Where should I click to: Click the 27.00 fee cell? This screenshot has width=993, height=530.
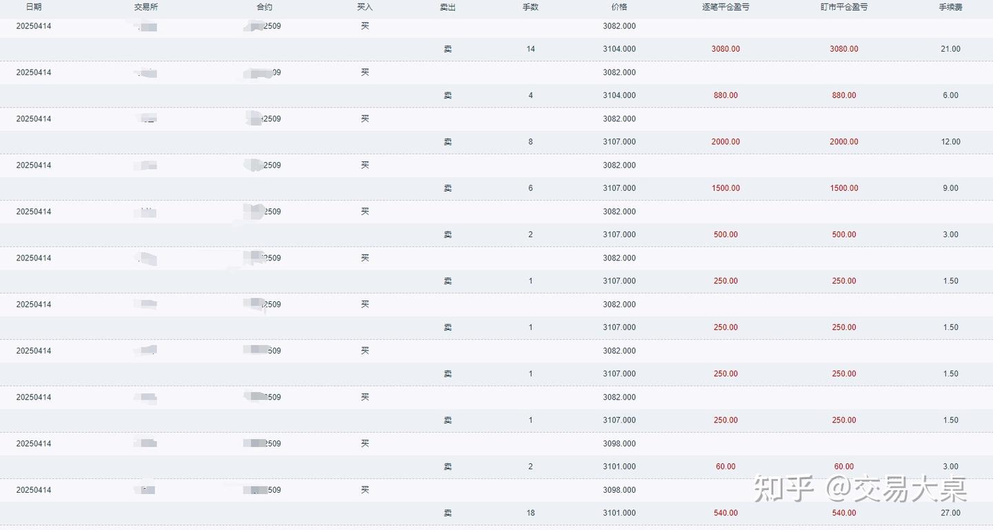tap(950, 513)
